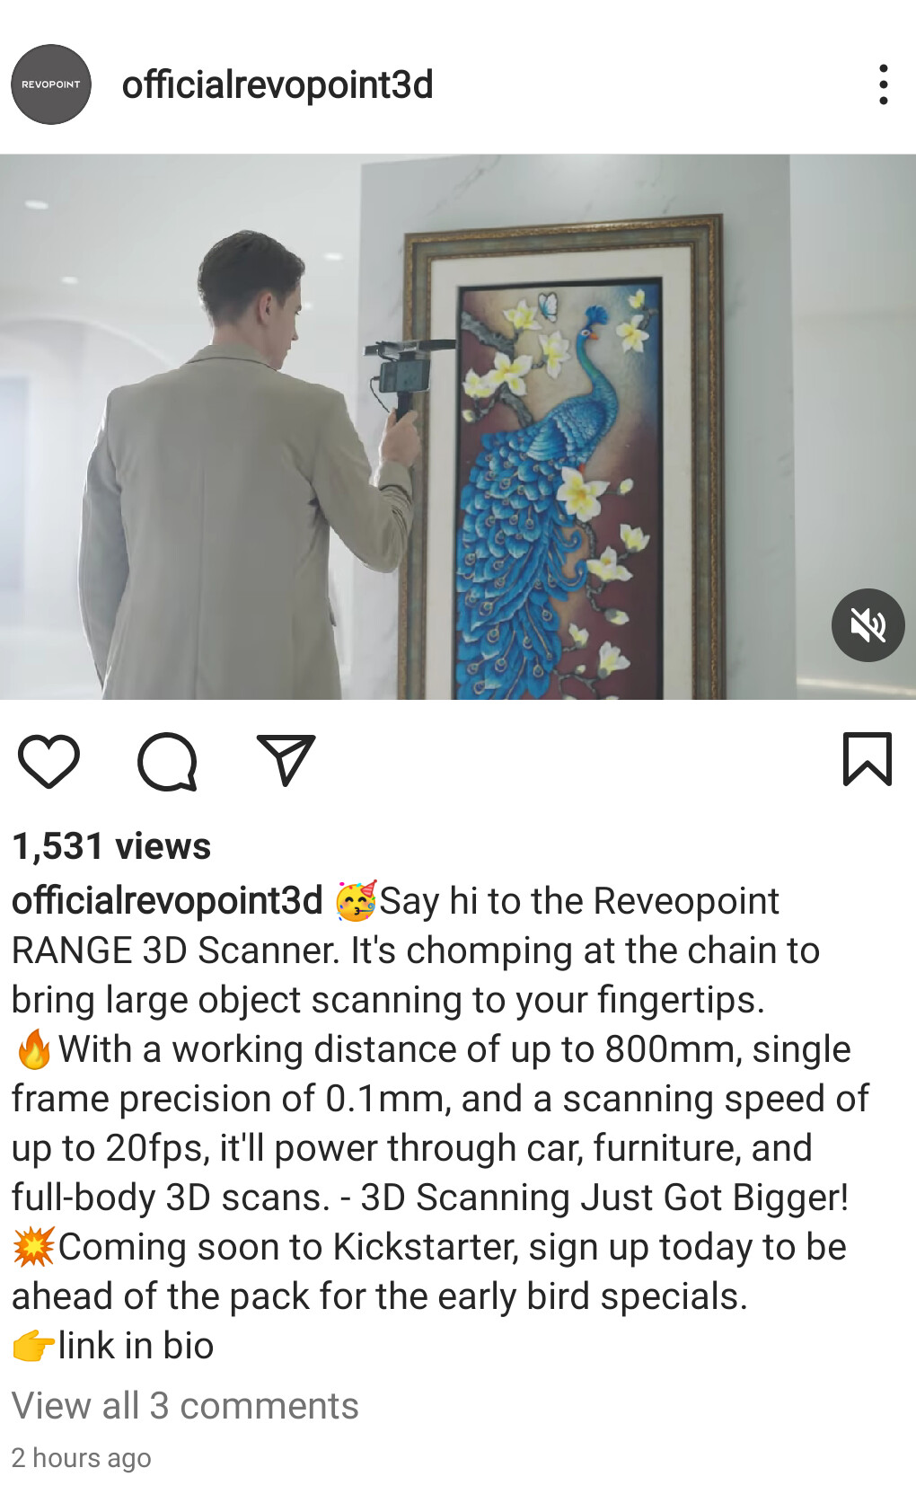Open comments via speech bubble icon
The height and width of the screenshot is (1503, 916).
coord(167,762)
